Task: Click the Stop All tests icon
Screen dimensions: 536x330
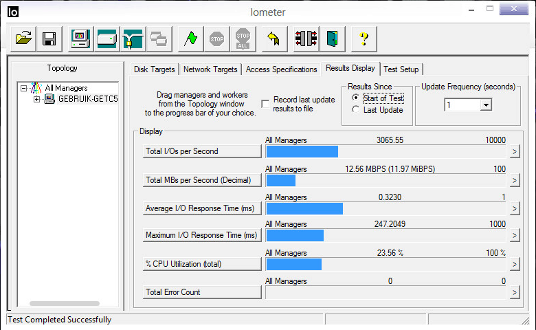Action: point(243,38)
